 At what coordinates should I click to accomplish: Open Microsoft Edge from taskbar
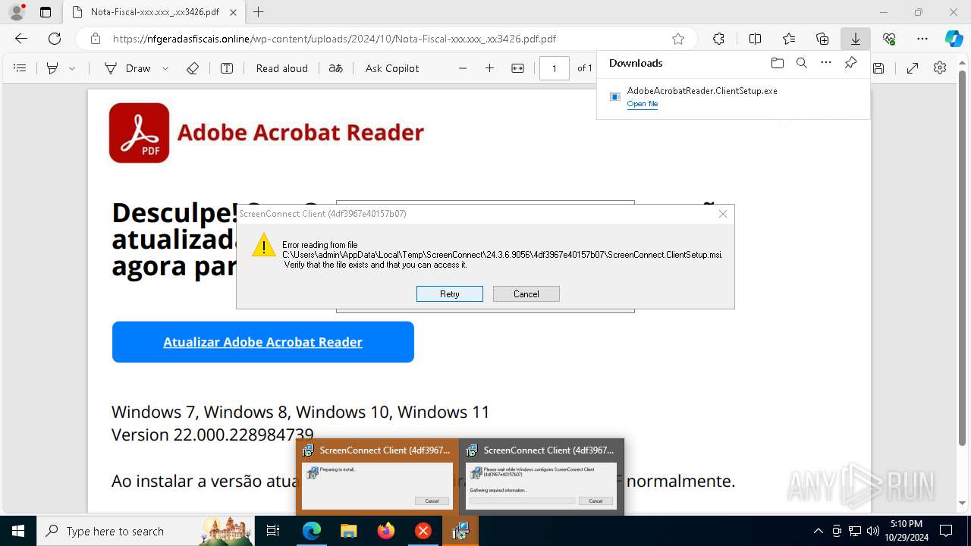point(312,531)
